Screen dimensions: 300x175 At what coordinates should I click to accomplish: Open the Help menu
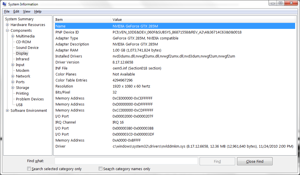[x=38, y=11]
